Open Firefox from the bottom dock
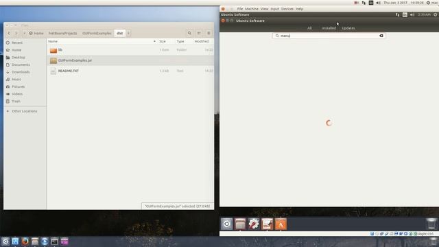Image resolution: width=439 pixels, height=247 pixels. coord(25,241)
